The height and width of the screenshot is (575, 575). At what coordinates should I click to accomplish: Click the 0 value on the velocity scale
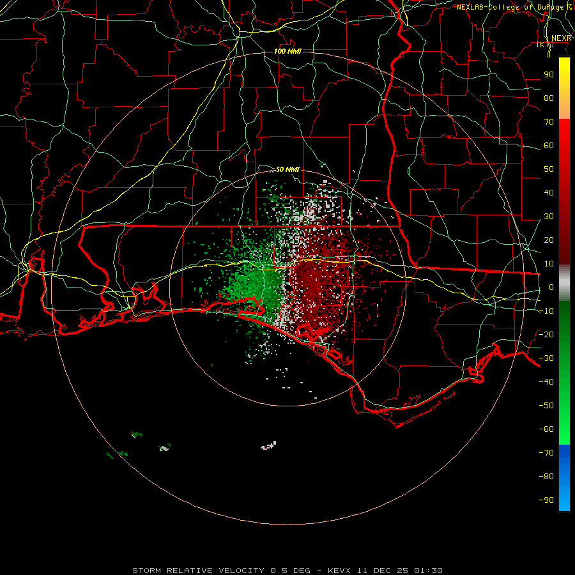[x=551, y=287]
